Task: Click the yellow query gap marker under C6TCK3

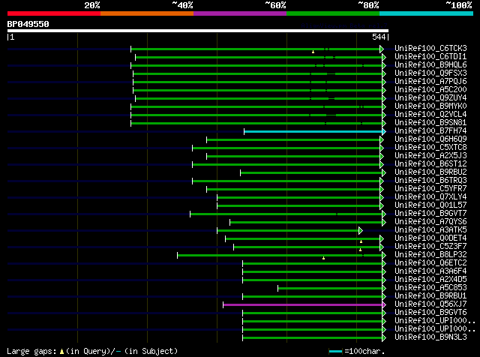Action: coord(313,52)
